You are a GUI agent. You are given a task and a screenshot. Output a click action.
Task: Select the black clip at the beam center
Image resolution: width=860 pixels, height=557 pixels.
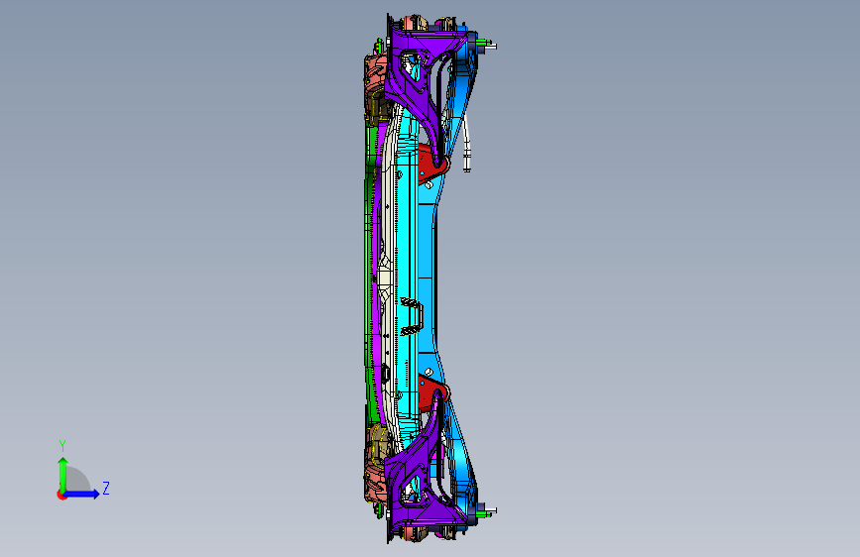pyautogui.click(x=412, y=317)
